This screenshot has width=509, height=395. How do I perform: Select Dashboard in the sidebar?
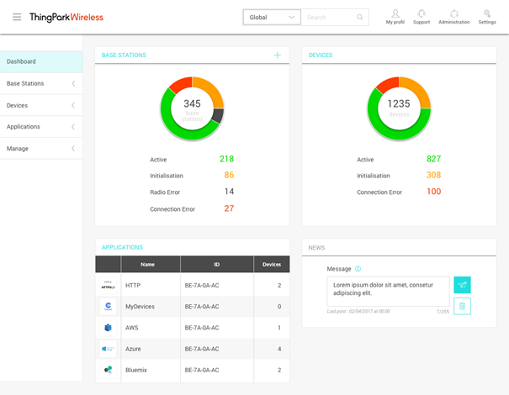point(41,61)
